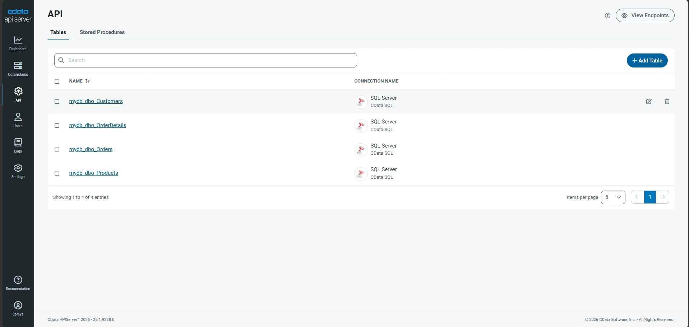689x327 pixels.
Task: Click the CData APIServer version text in footer
Action: (x=81, y=319)
